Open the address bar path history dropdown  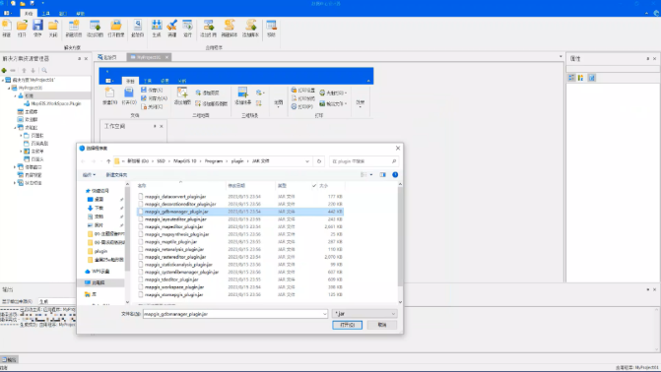click(x=307, y=161)
